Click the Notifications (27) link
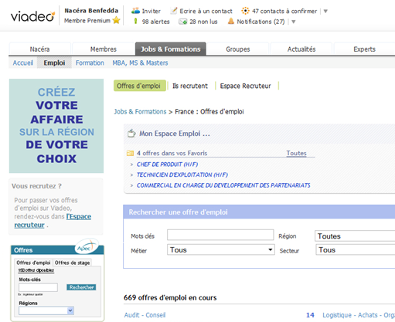This screenshot has height=322, width=395. point(260,22)
